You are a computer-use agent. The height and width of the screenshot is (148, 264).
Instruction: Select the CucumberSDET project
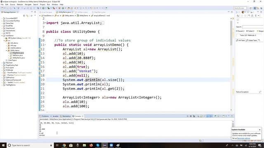(12, 18)
